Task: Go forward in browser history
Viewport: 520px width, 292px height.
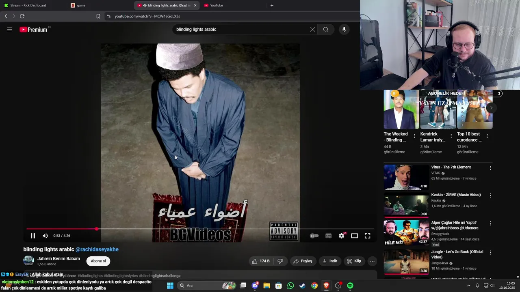Action: click(14, 16)
